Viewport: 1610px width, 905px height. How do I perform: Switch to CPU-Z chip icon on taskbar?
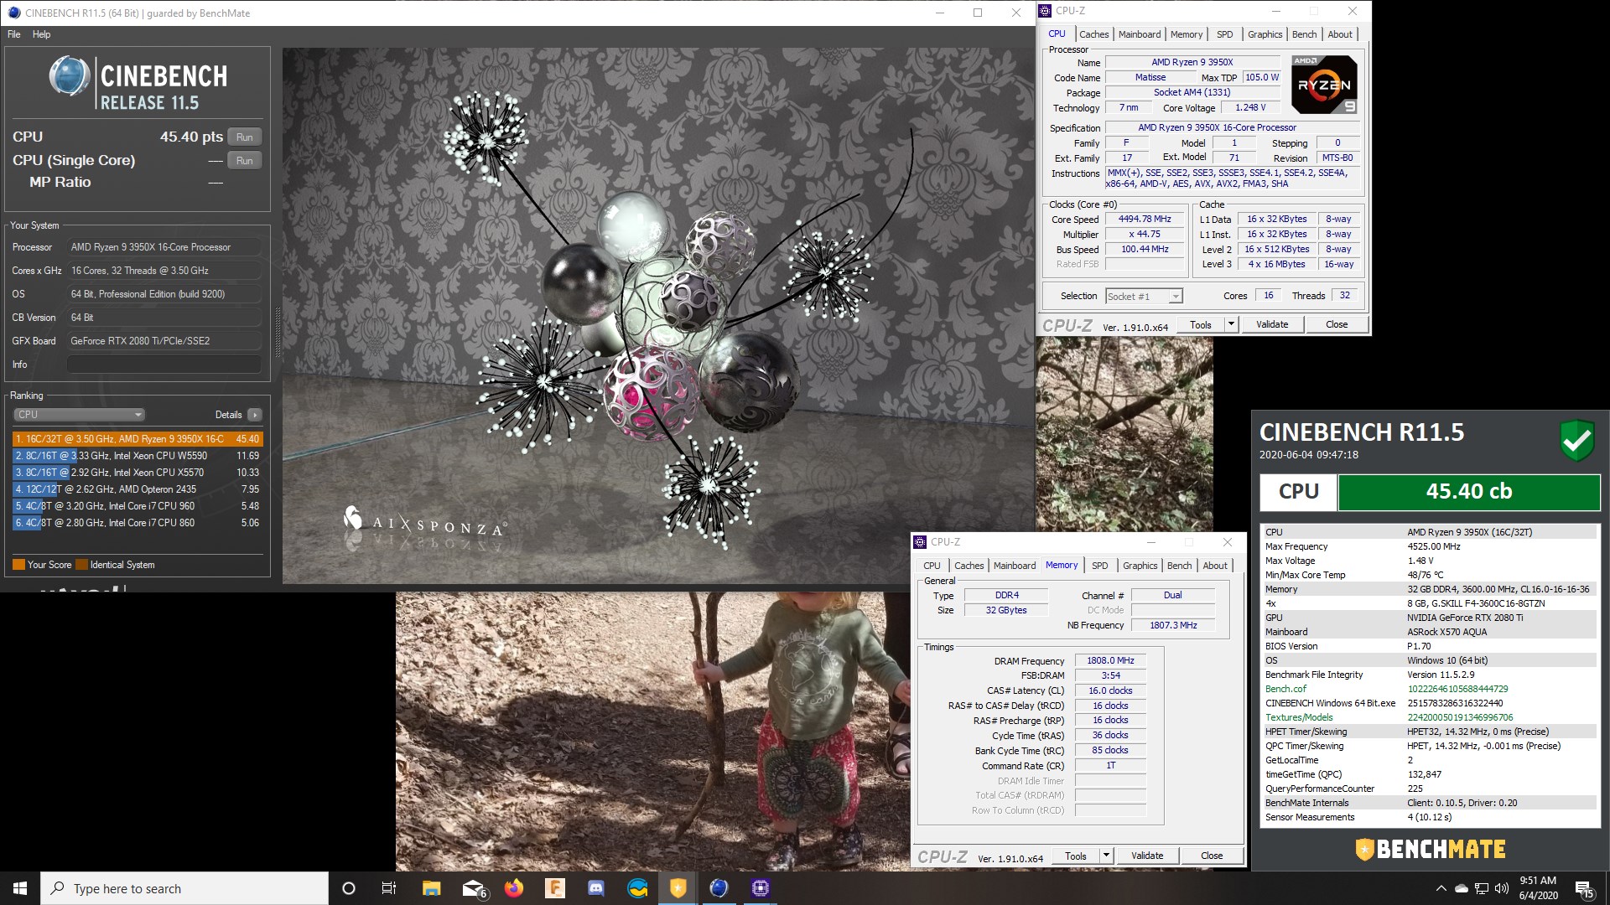pyautogui.click(x=761, y=888)
